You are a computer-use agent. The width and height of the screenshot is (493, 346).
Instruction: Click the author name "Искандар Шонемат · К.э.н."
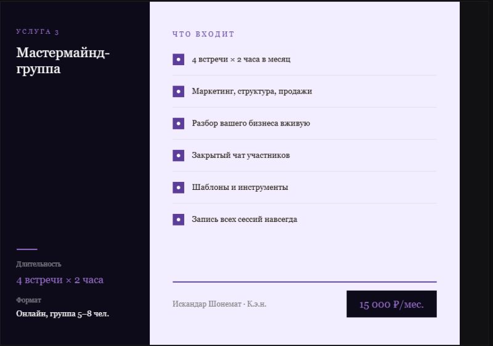point(219,304)
